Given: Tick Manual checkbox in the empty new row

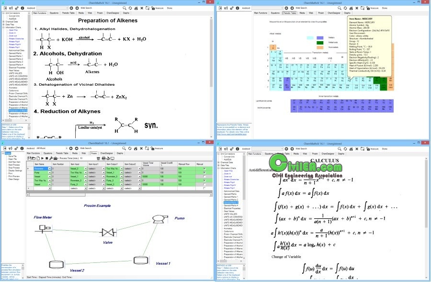Looking at the screenshot, I should [204, 188].
